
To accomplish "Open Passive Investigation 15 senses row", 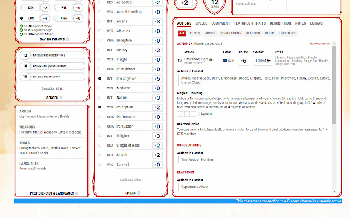I will pyautogui.click(x=52, y=66).
